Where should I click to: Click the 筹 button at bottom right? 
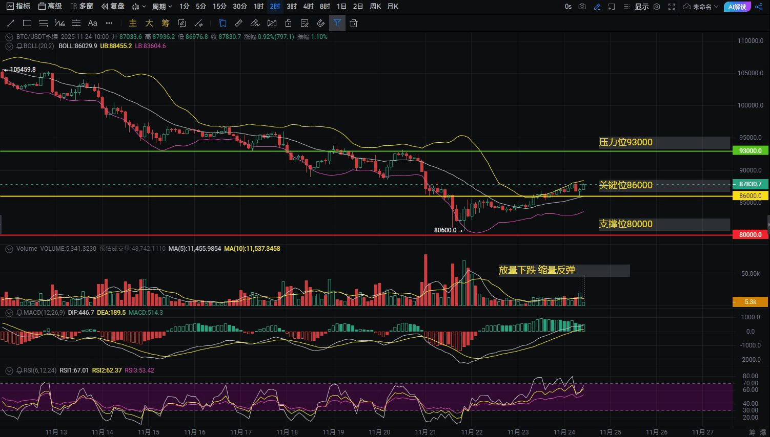coord(752,432)
